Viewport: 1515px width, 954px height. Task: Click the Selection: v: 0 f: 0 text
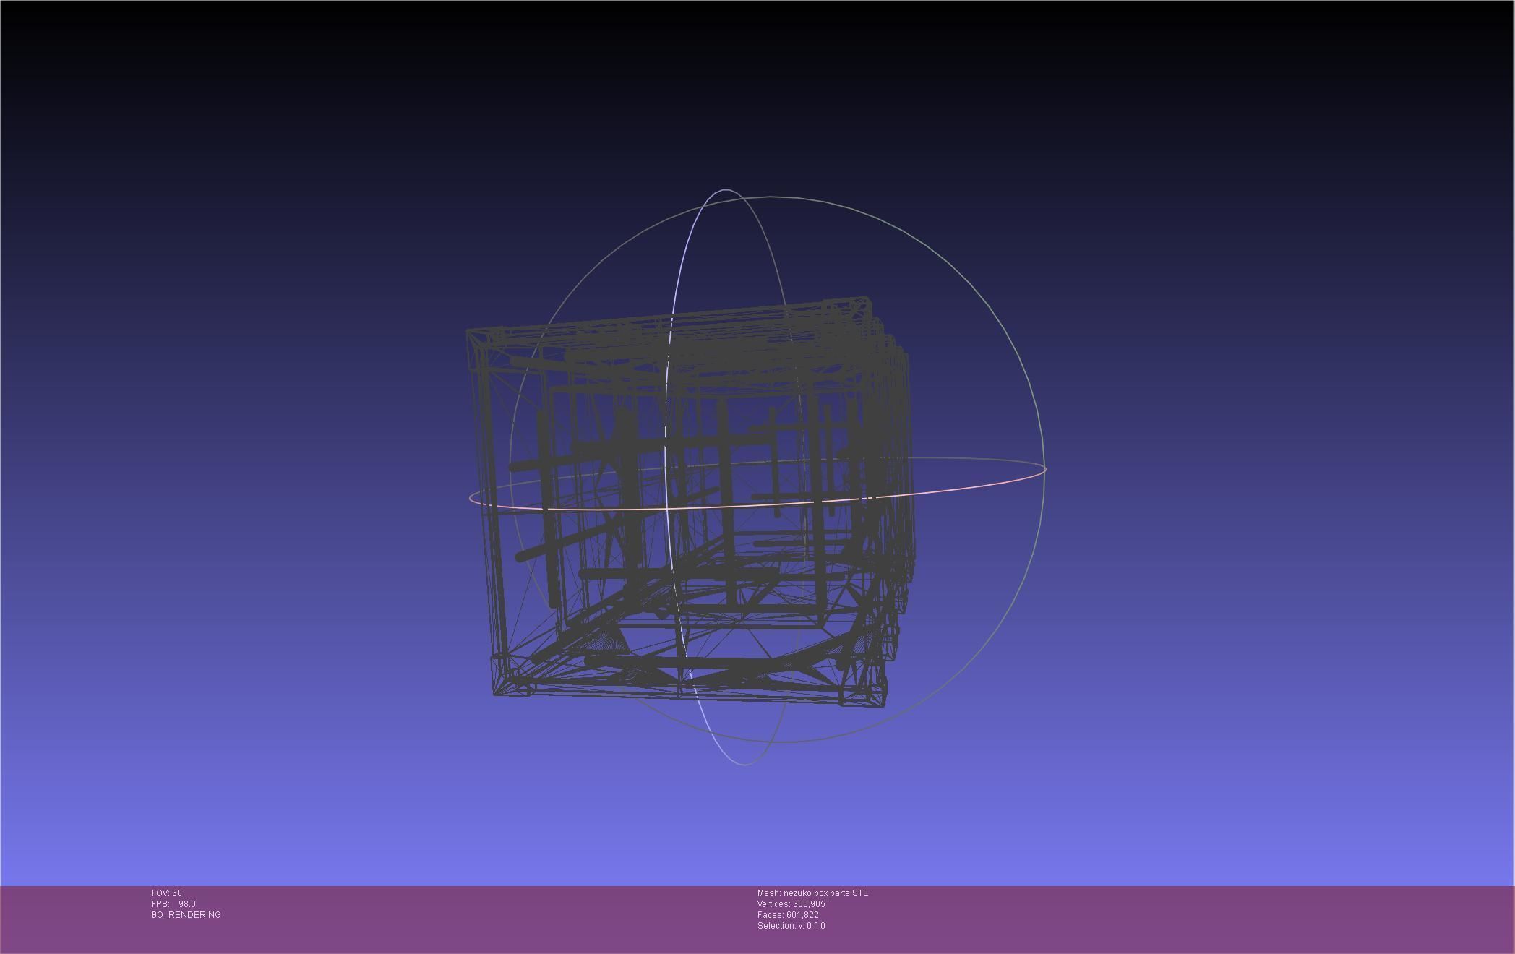point(791,926)
